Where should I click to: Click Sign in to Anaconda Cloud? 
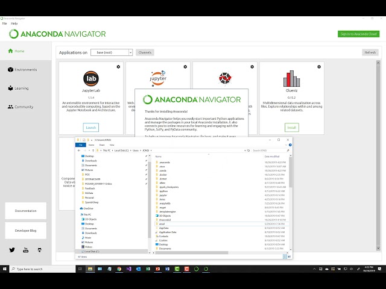358,34
